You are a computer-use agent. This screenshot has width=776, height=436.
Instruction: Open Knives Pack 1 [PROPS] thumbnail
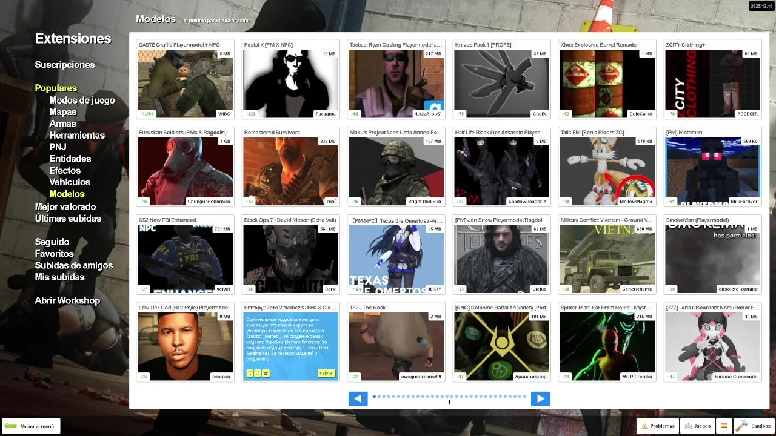tap(502, 84)
